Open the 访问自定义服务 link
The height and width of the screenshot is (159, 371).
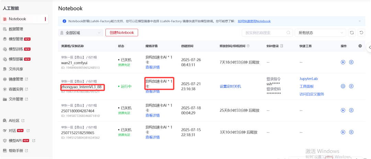(x=312, y=94)
